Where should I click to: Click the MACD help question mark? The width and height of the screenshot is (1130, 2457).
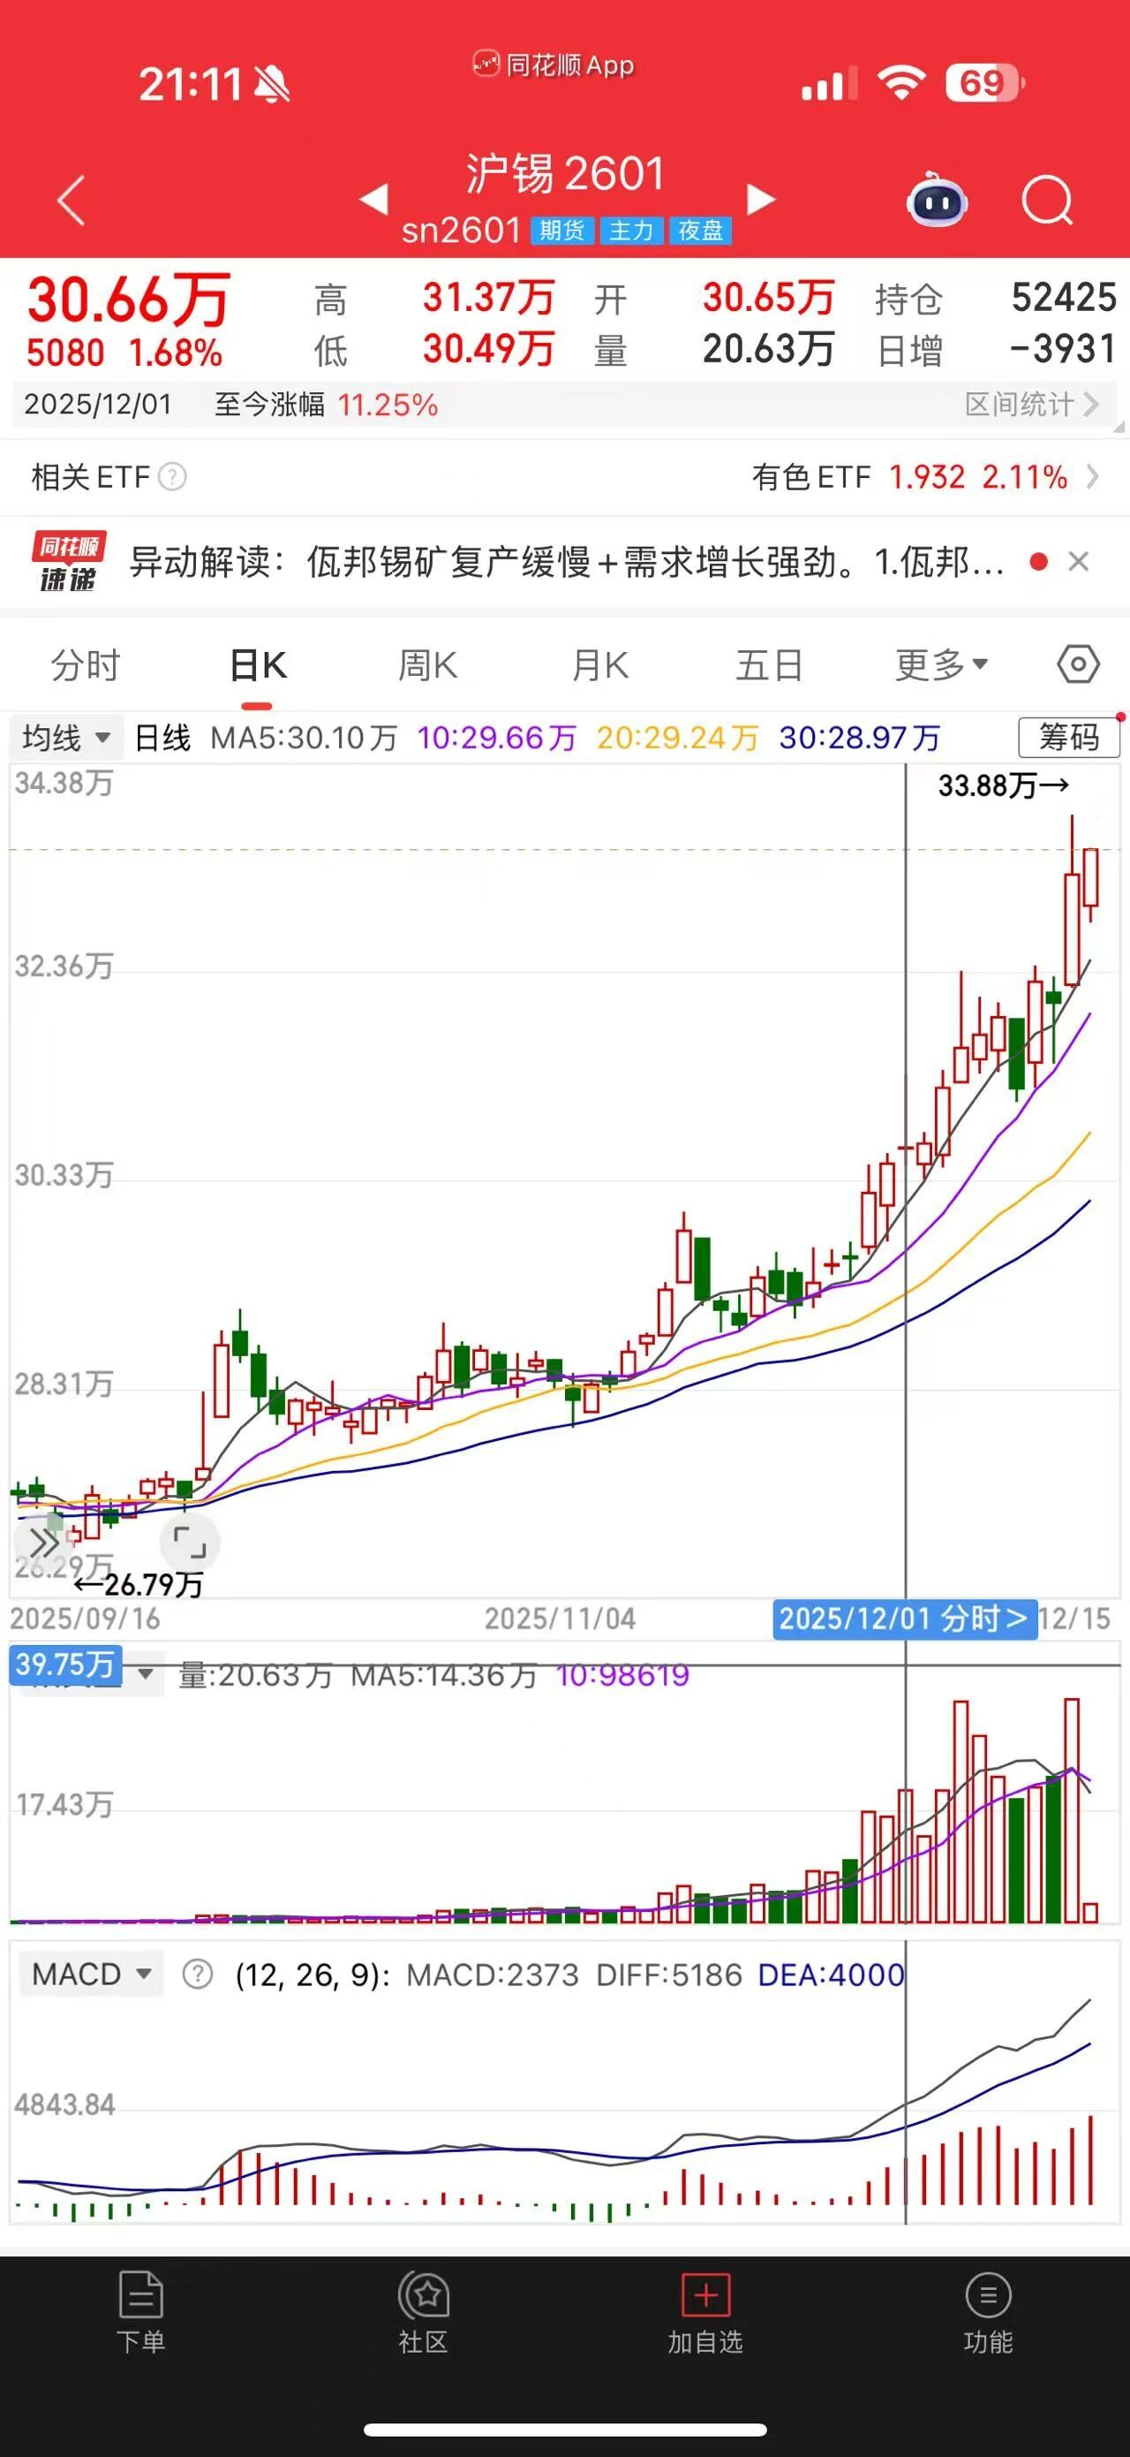pyautogui.click(x=197, y=1975)
